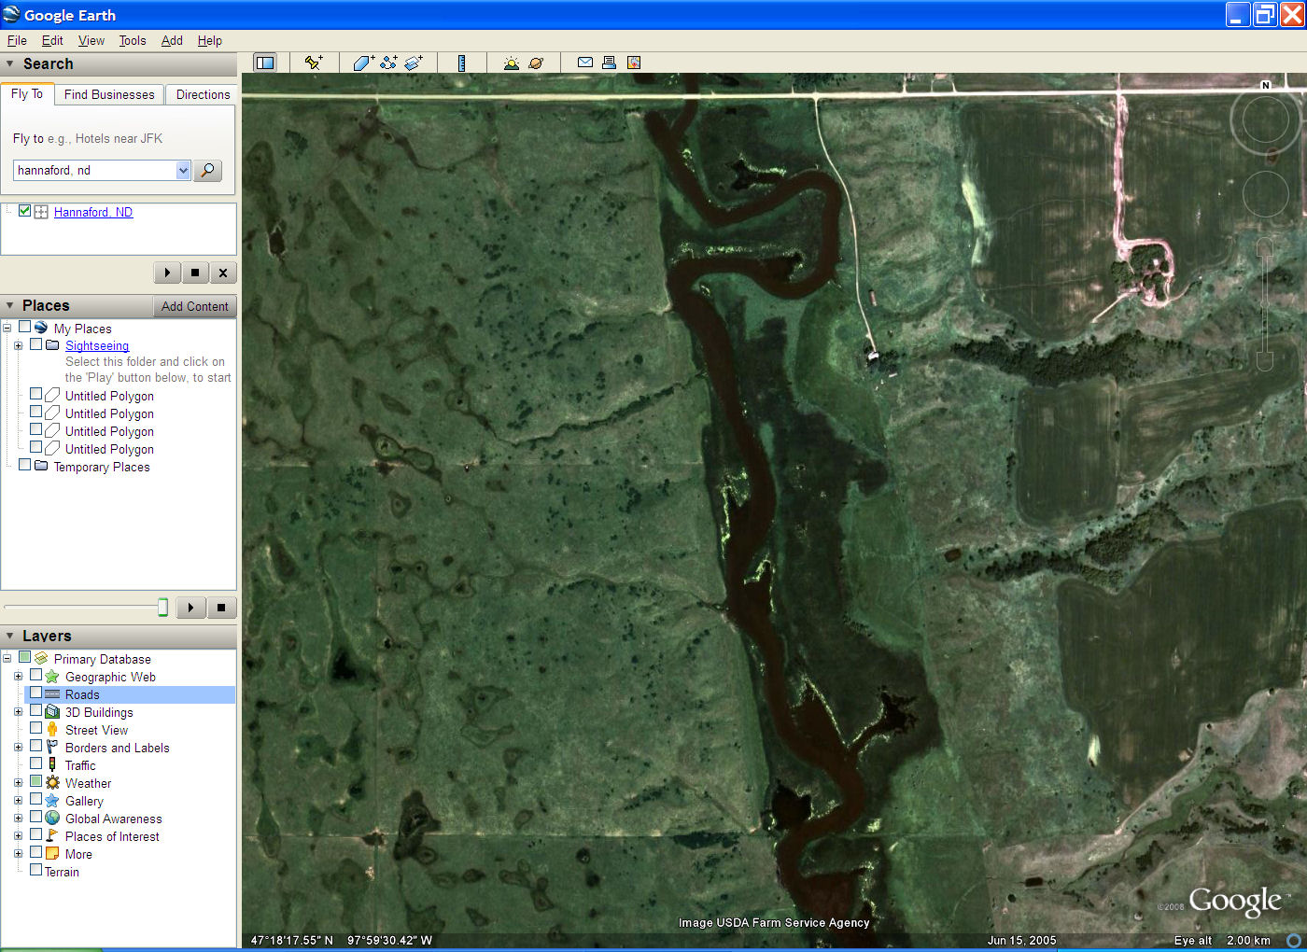Screen dimensions: 1307x952
Task: Open the Help menu
Action: [x=210, y=40]
